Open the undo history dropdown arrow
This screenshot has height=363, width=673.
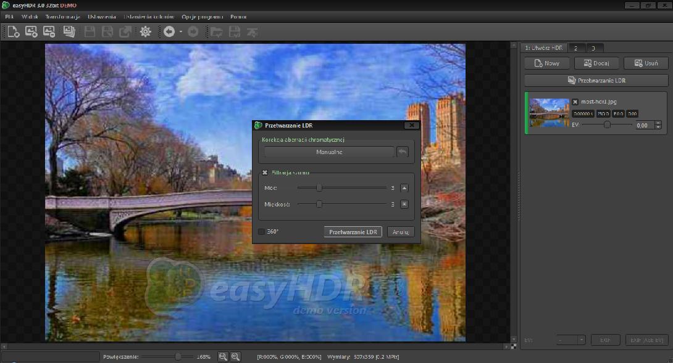point(181,31)
